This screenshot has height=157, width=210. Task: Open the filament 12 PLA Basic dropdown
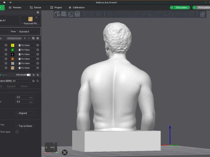pyautogui.click(x=25, y=68)
